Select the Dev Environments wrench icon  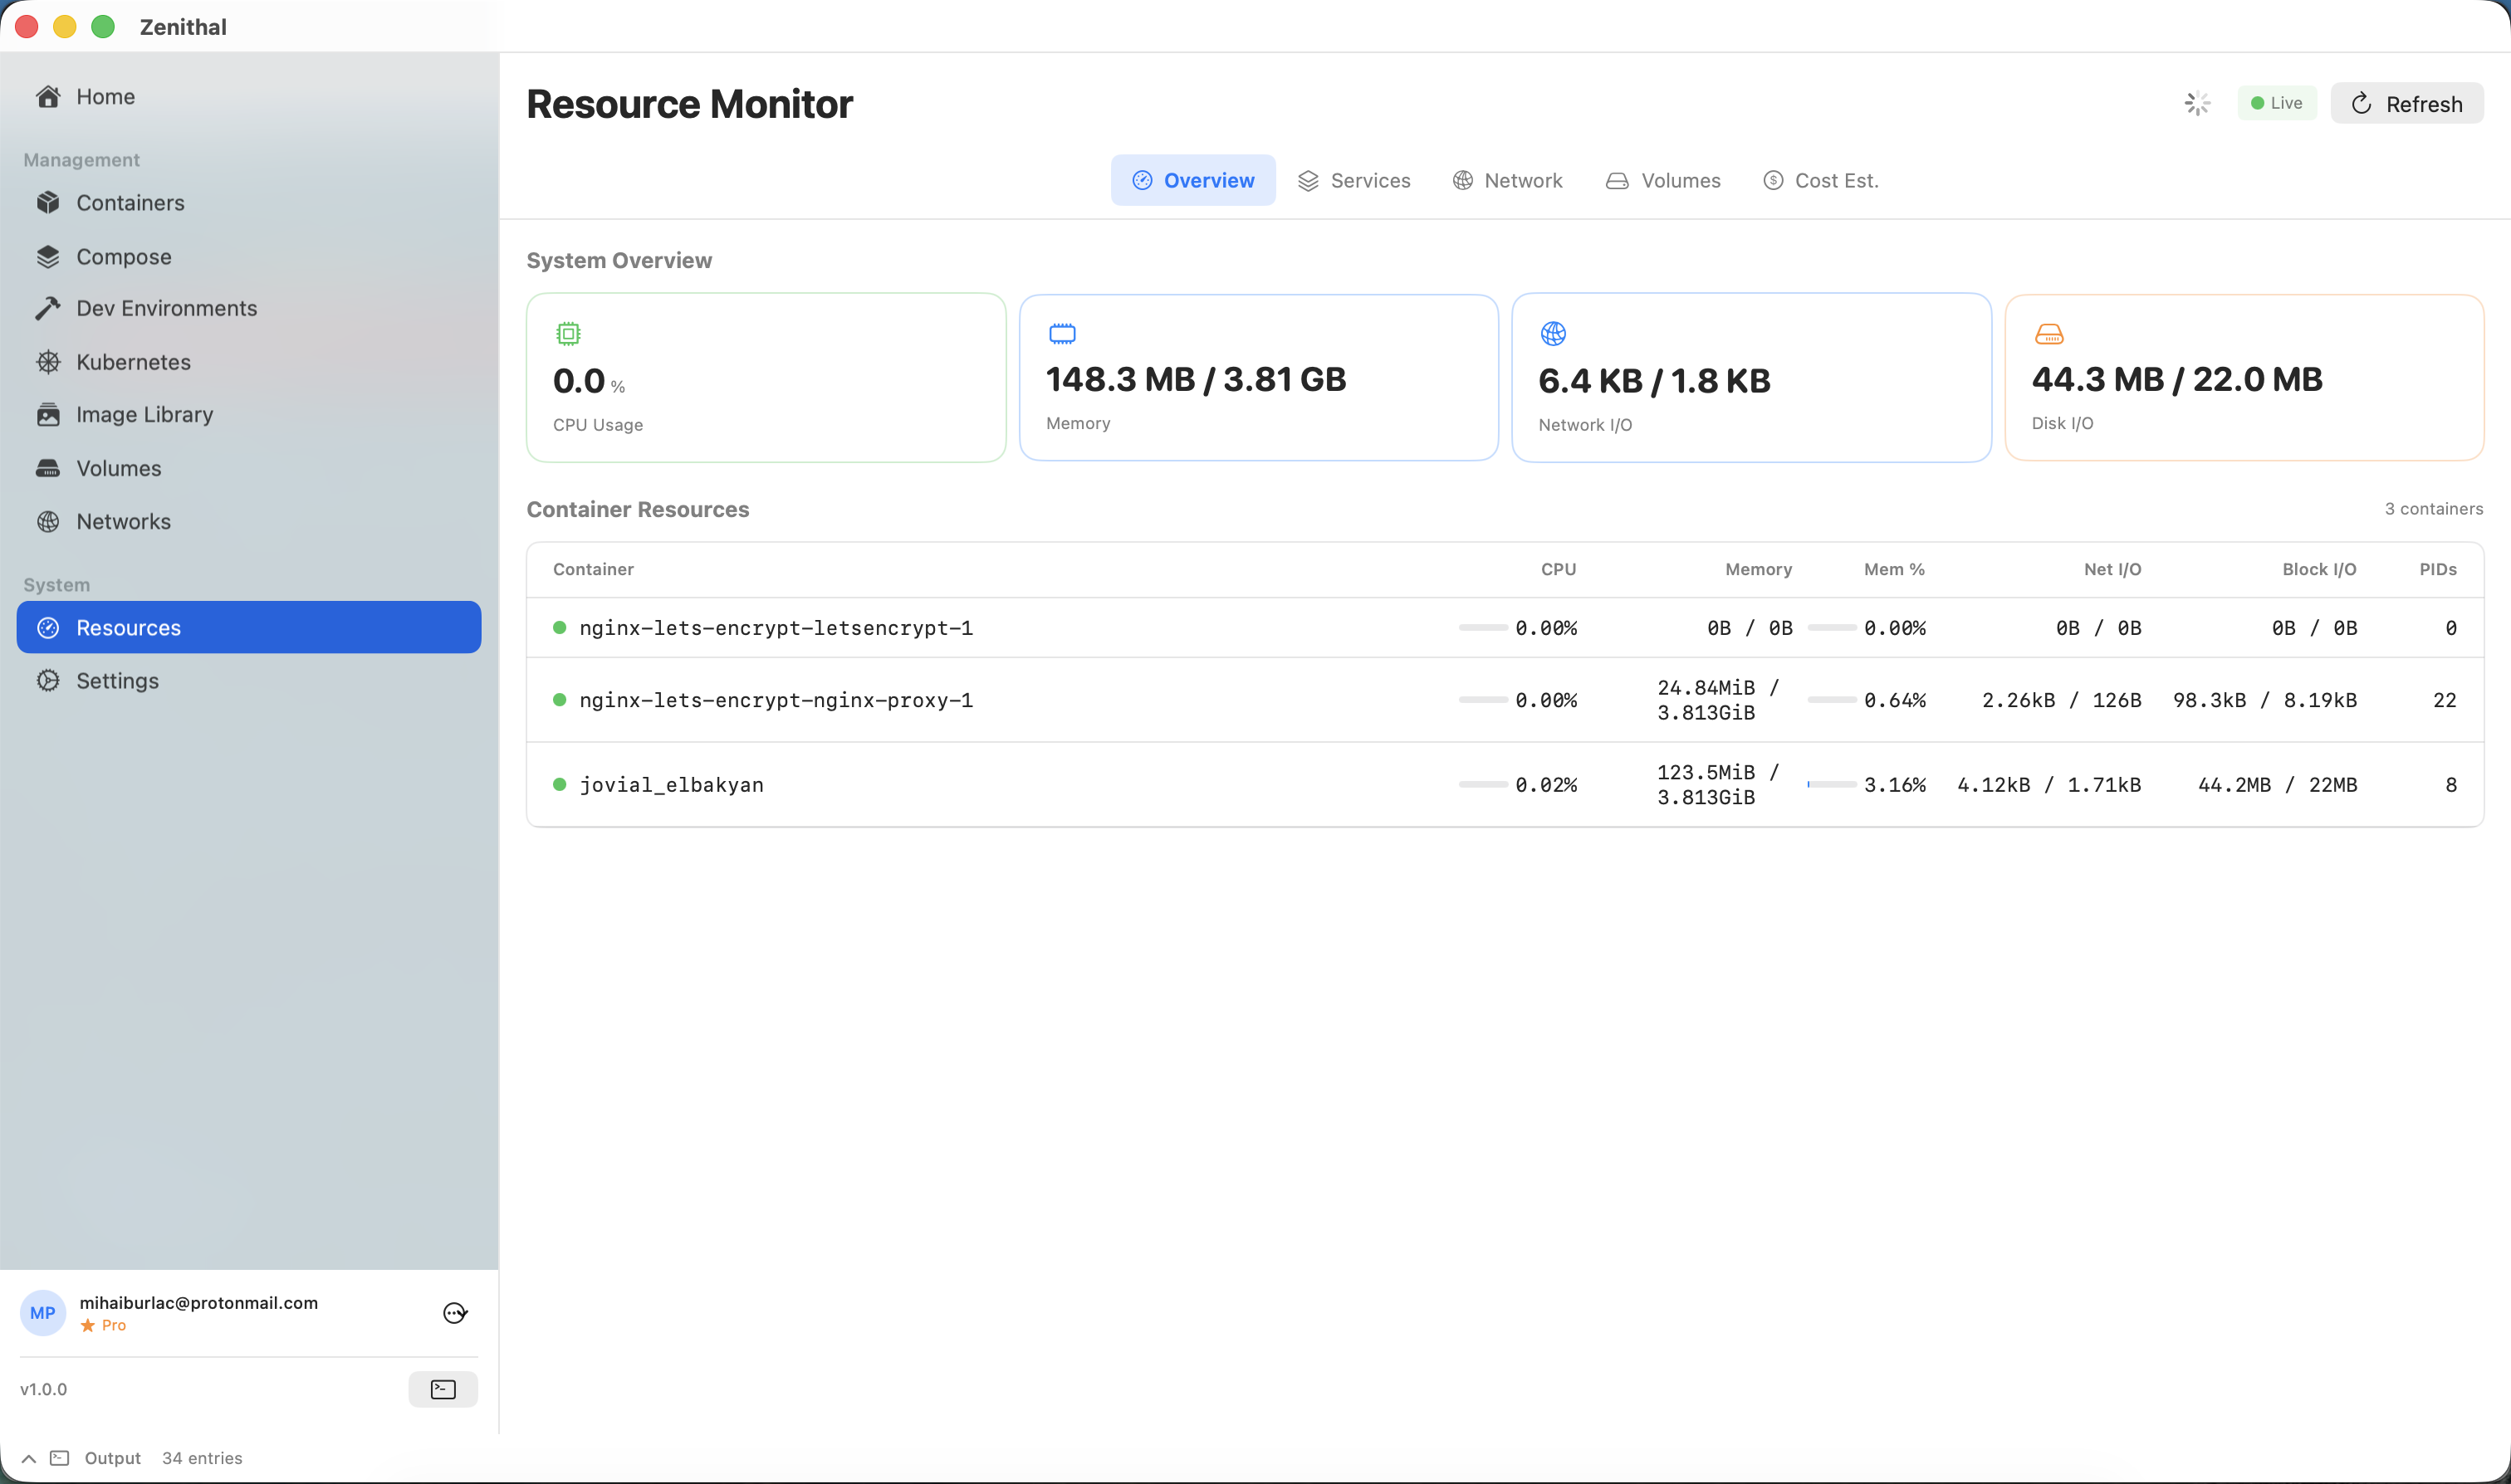[x=49, y=307]
